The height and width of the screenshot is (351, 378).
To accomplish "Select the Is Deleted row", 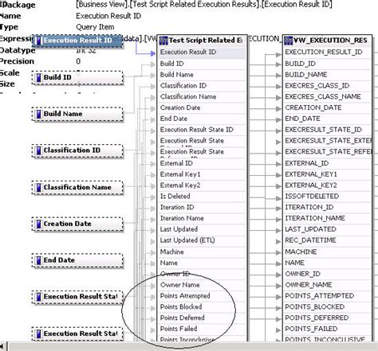I will tap(202, 197).
